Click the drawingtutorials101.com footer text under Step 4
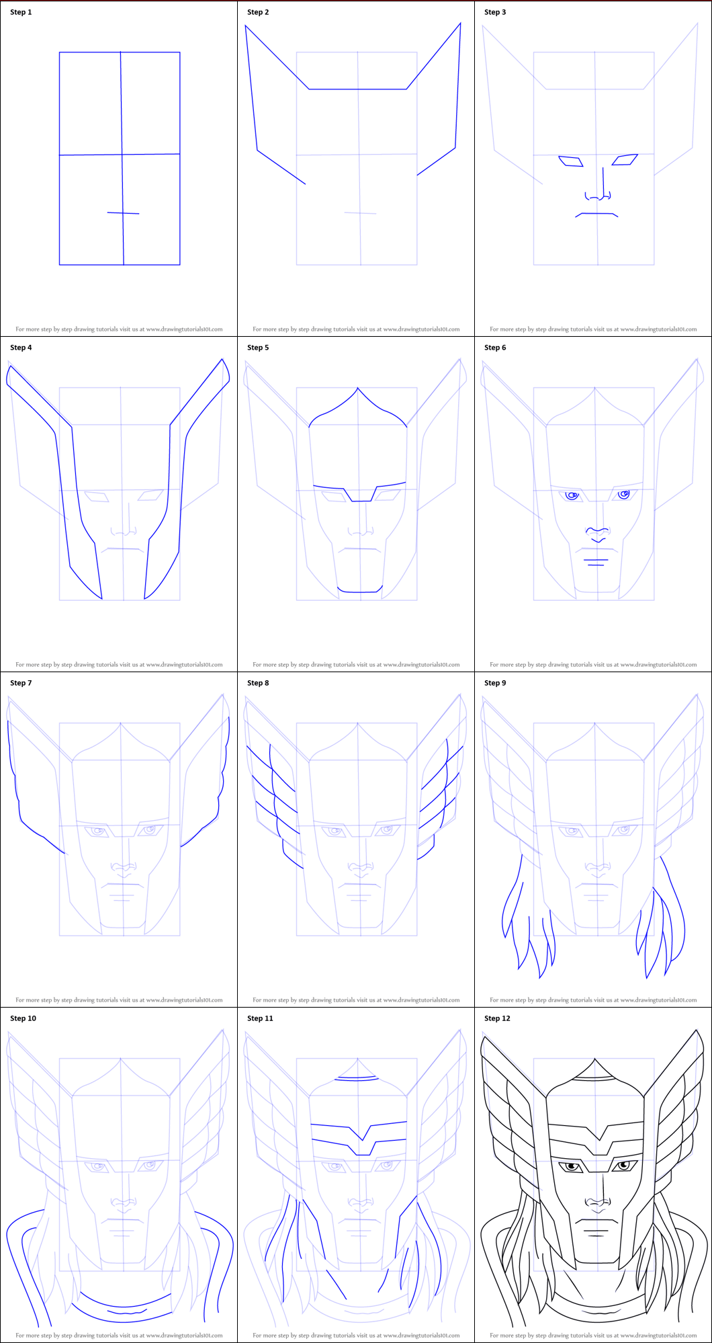This screenshot has width=712, height=1343. pyautogui.click(x=119, y=665)
